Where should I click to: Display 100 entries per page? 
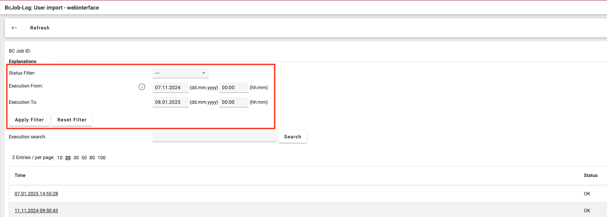102,158
